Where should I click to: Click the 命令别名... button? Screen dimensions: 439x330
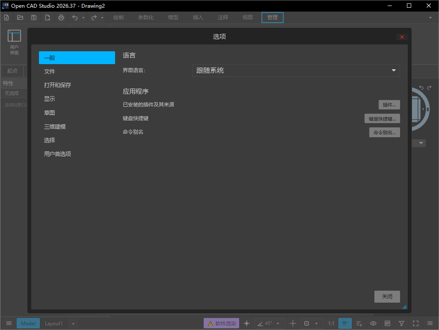(x=384, y=132)
